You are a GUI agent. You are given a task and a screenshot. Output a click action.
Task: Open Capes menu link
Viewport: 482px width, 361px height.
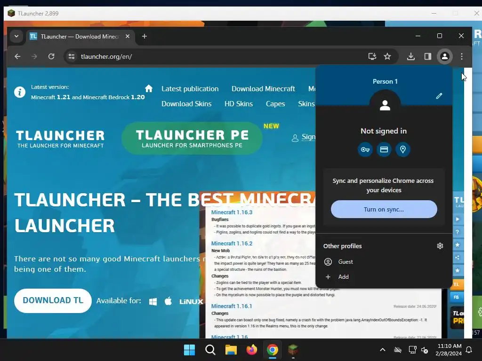(275, 104)
